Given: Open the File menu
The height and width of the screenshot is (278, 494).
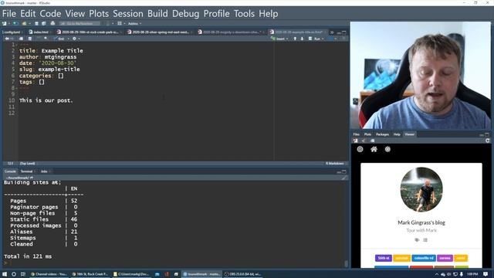Looking at the screenshot, I should pyautogui.click(x=9, y=14).
